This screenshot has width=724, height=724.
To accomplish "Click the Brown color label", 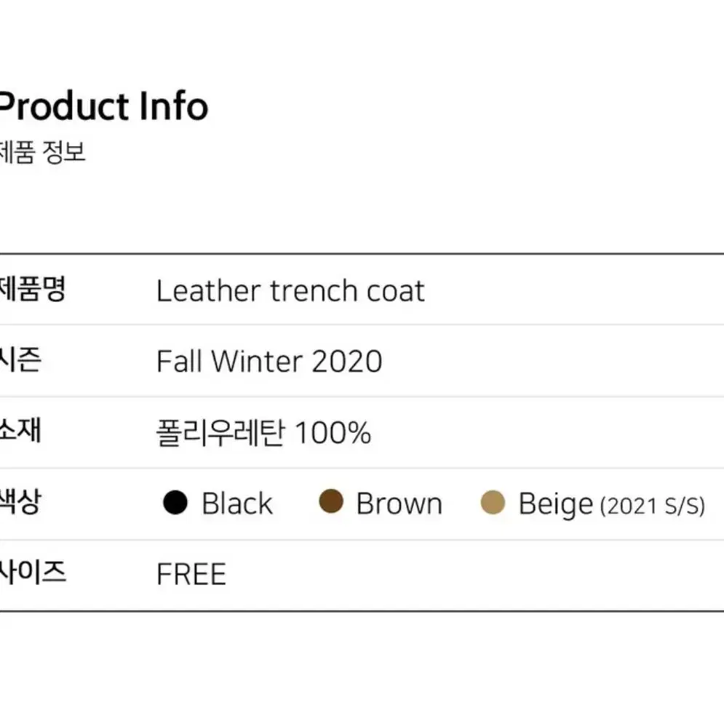I will click(399, 503).
